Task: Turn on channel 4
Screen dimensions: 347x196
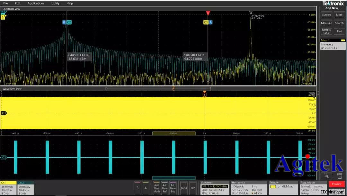Action: (x=146, y=188)
